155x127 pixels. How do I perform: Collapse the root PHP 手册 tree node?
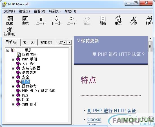pyautogui.click(x=8, y=50)
